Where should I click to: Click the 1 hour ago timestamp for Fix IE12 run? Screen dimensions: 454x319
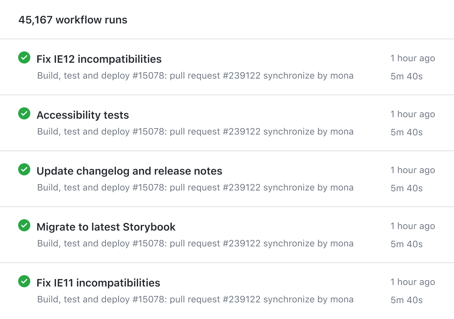pyautogui.click(x=412, y=58)
